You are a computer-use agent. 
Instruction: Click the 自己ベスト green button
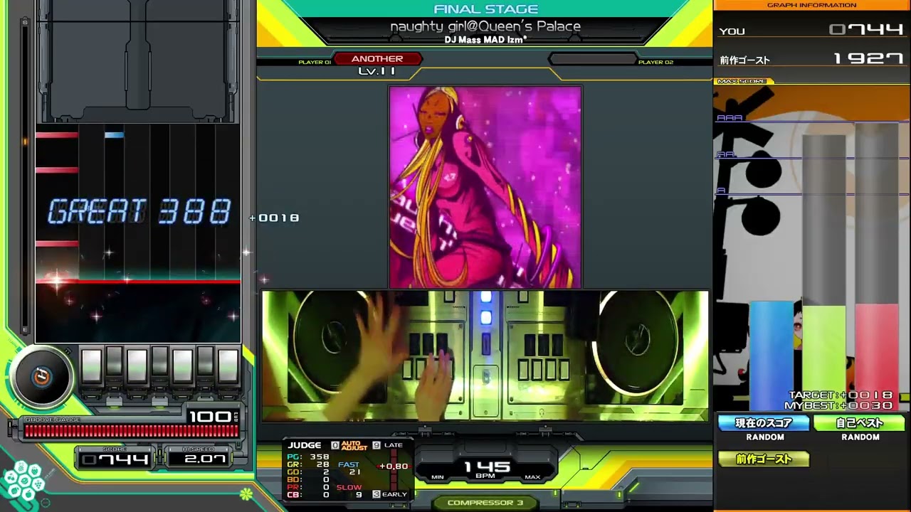click(x=859, y=423)
